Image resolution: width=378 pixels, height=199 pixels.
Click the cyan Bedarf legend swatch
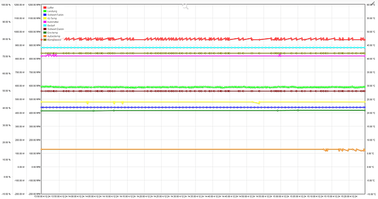coord(45,26)
